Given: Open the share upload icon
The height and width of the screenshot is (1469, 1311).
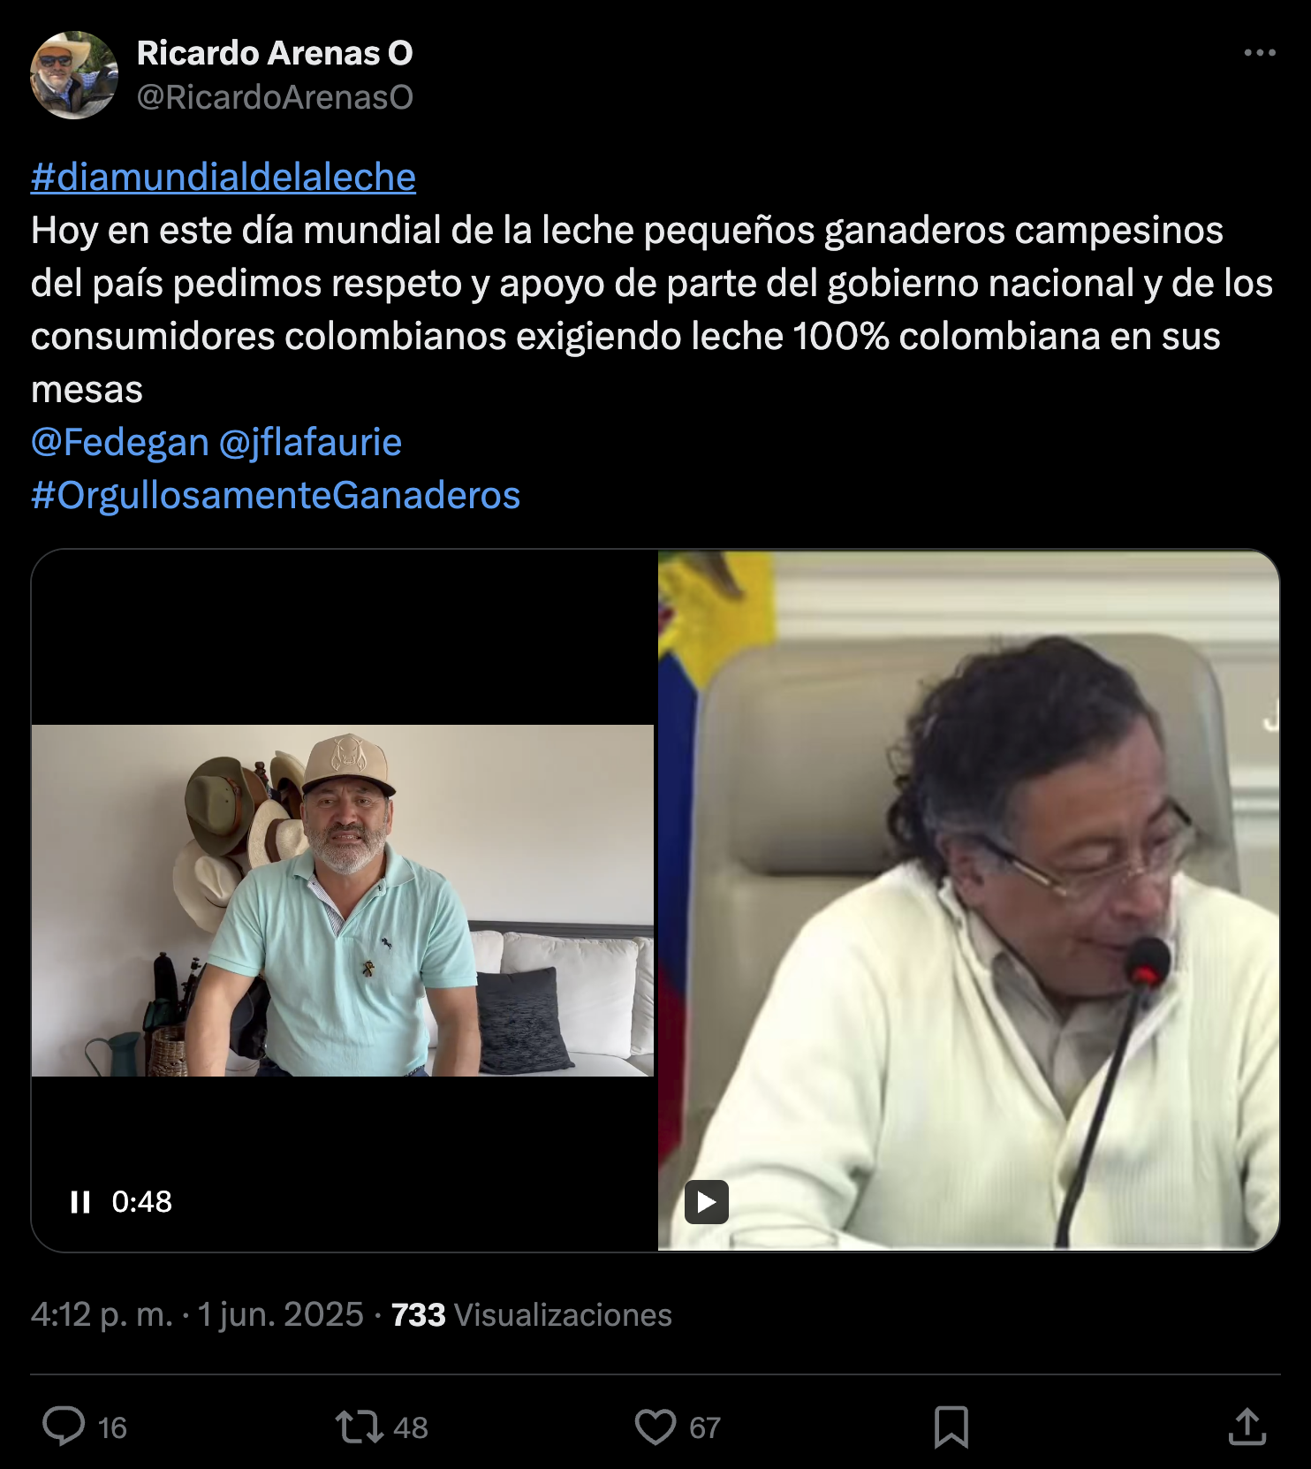Looking at the screenshot, I should (x=1247, y=1426).
